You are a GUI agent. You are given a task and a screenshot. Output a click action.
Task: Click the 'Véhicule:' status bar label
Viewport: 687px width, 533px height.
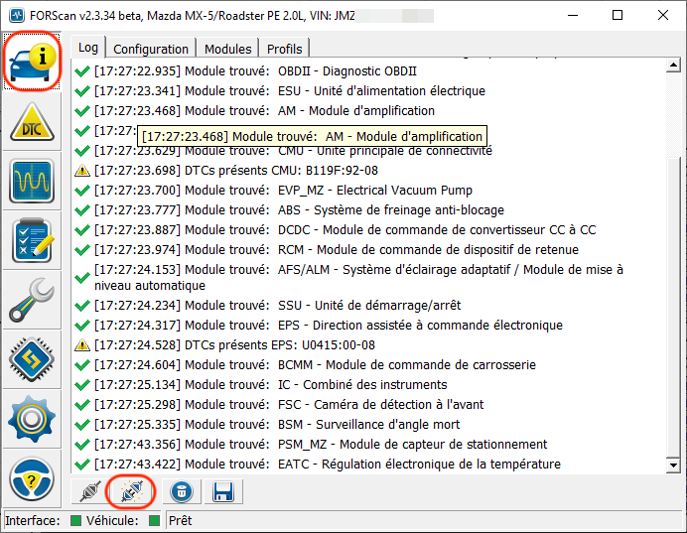112,520
